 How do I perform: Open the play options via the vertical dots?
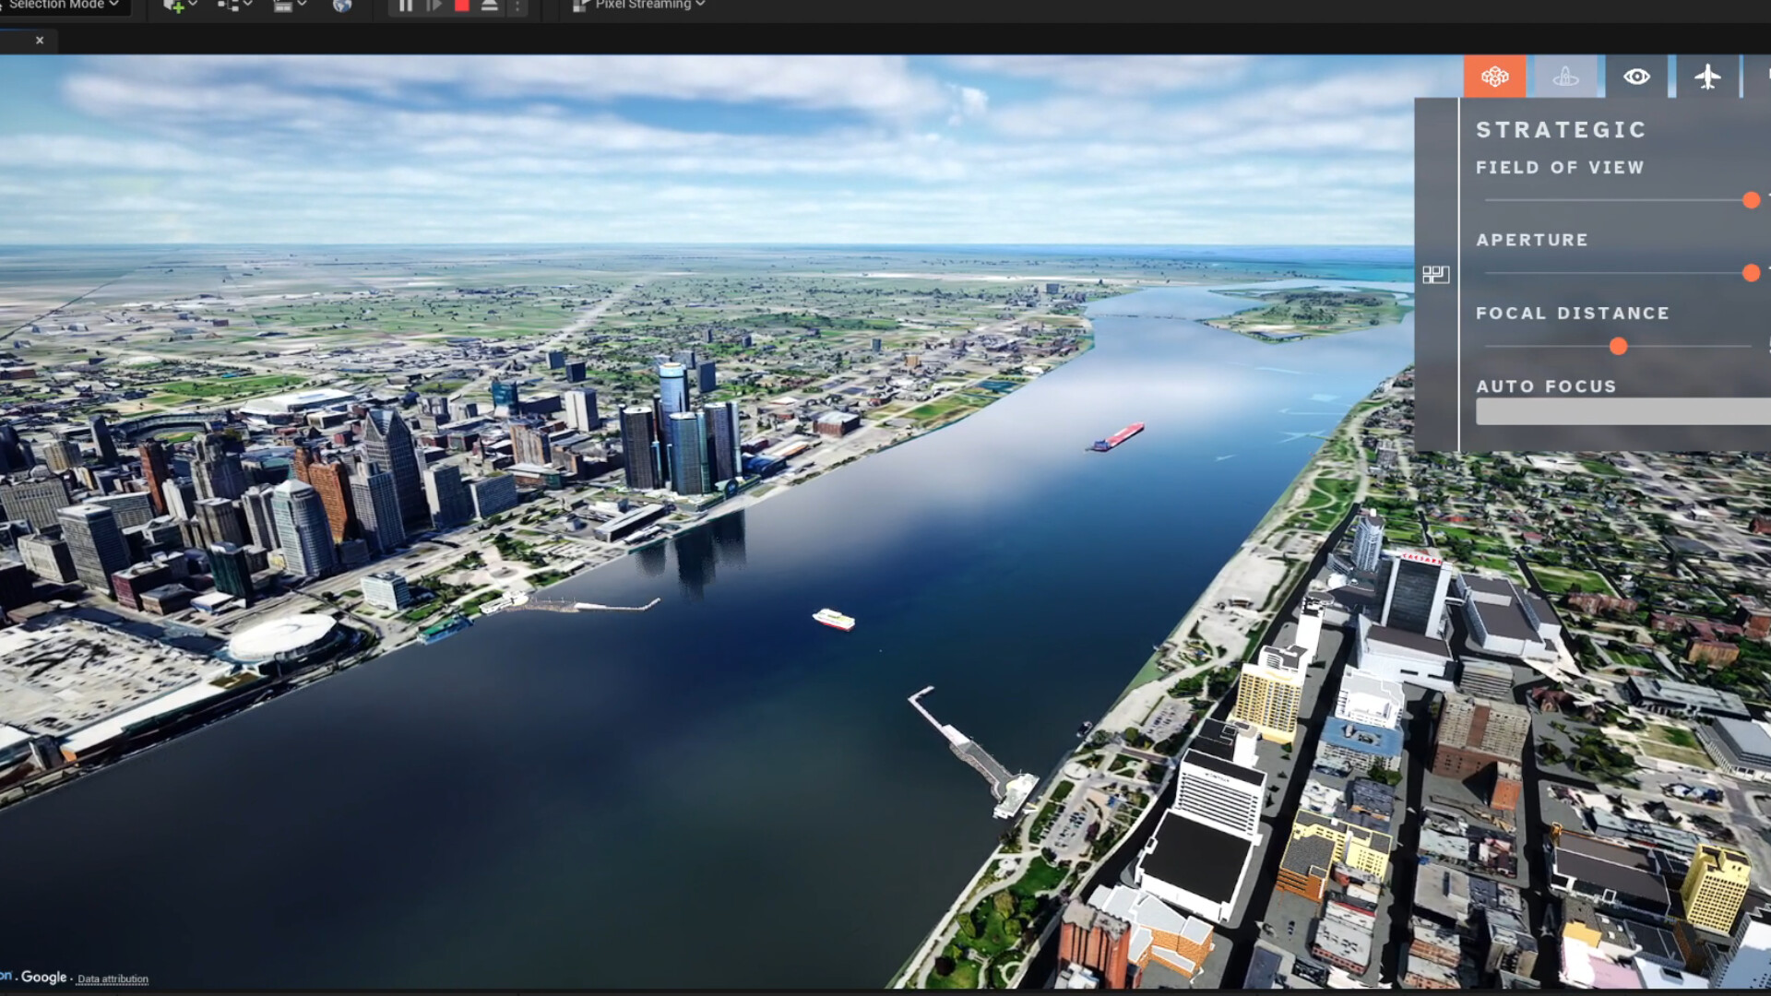(518, 7)
